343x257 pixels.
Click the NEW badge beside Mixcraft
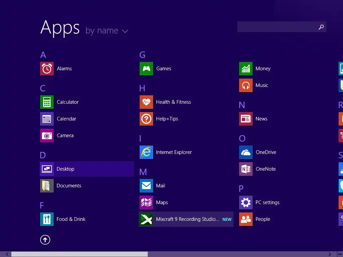[227, 220]
